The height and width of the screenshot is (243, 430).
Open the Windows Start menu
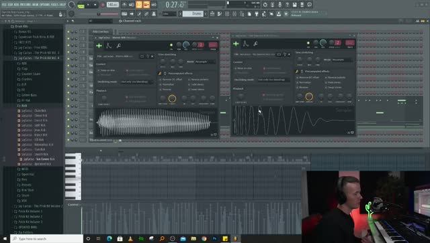coord(5,238)
